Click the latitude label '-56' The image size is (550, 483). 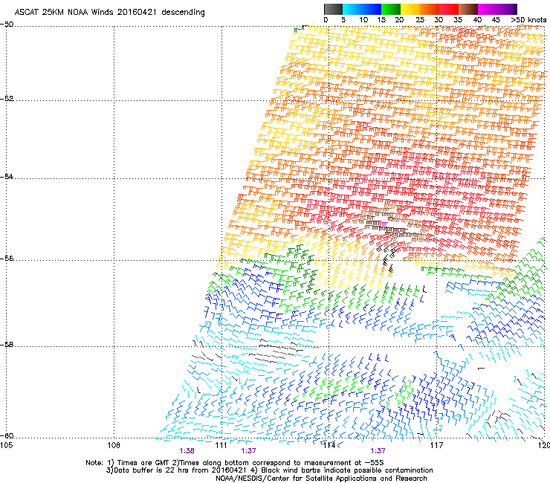(x=7, y=258)
